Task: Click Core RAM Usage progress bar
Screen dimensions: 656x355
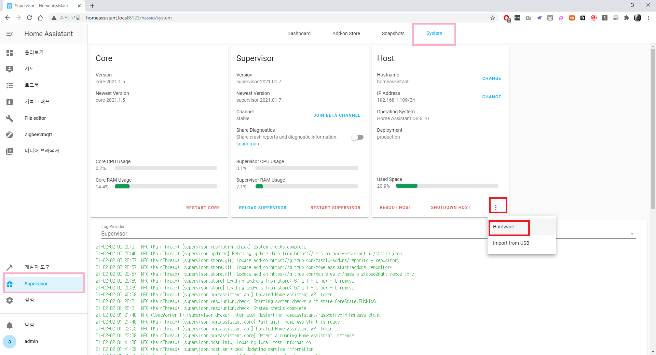Action: pos(166,186)
